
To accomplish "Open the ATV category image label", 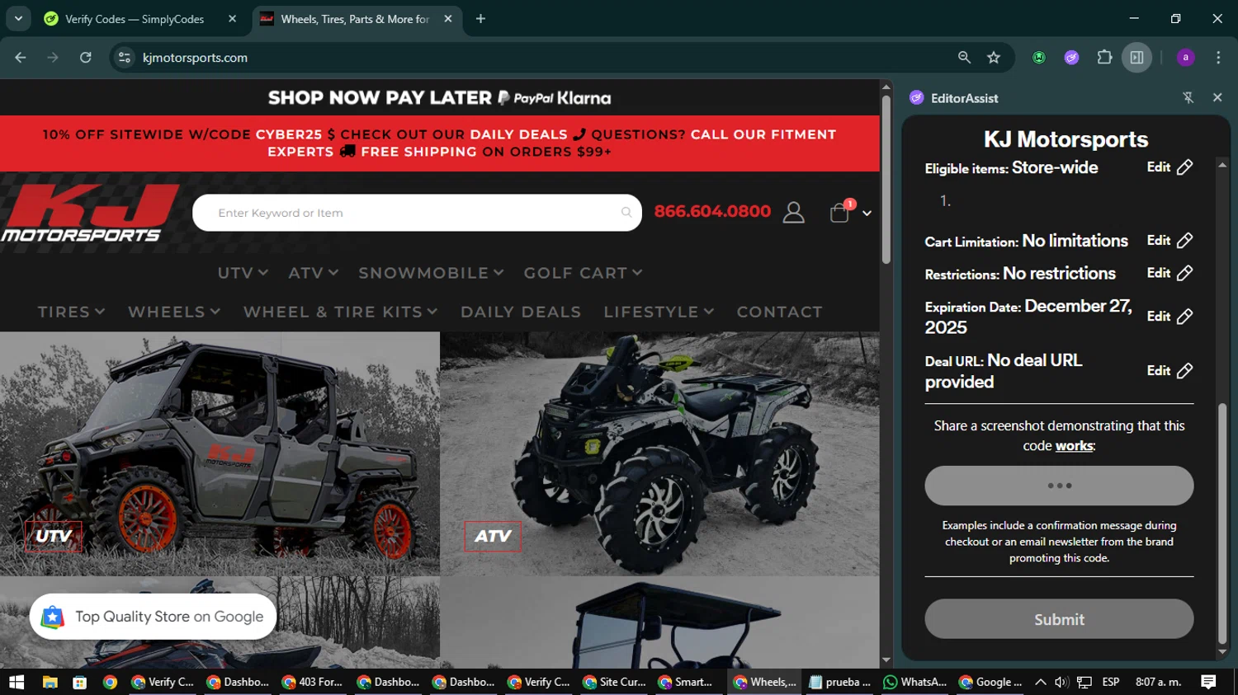I will click(493, 536).
